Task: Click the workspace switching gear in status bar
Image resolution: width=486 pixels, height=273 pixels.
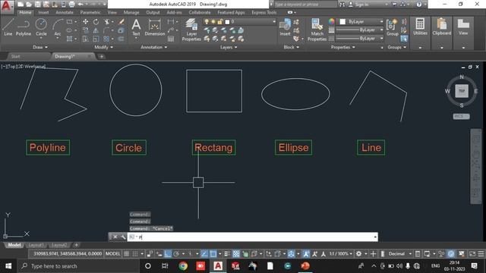Action: click(358, 254)
